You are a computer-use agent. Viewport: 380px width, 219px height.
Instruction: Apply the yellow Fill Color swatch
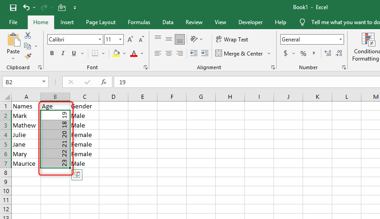point(116,53)
